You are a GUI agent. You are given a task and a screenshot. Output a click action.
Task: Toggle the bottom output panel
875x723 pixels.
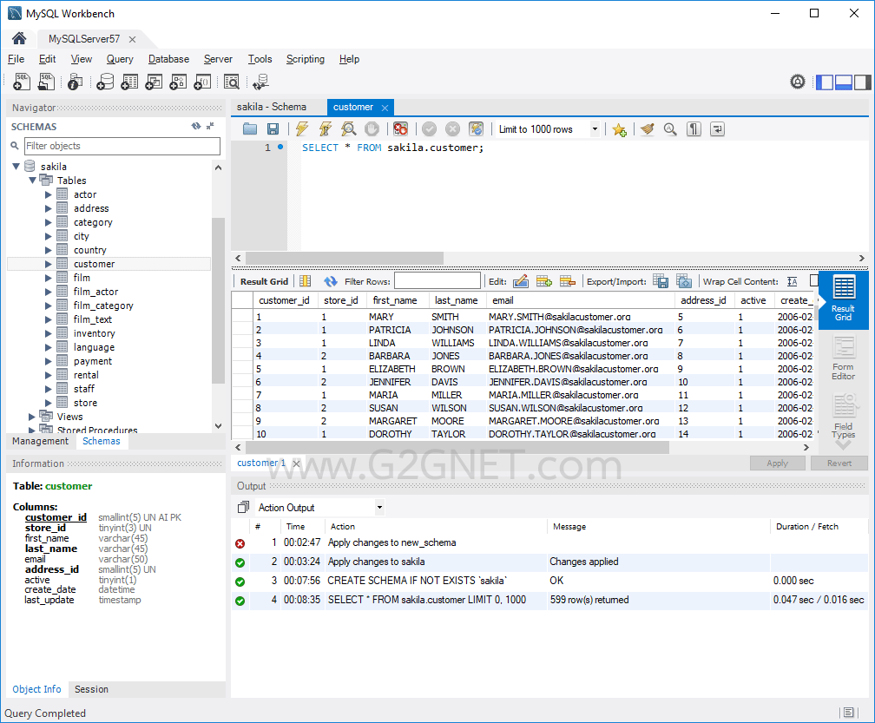[843, 82]
